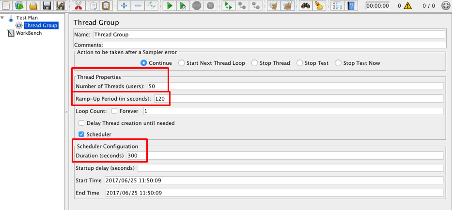This screenshot has height=210, width=452.
Task: Start the test with the green play icon
Action: [170, 5]
